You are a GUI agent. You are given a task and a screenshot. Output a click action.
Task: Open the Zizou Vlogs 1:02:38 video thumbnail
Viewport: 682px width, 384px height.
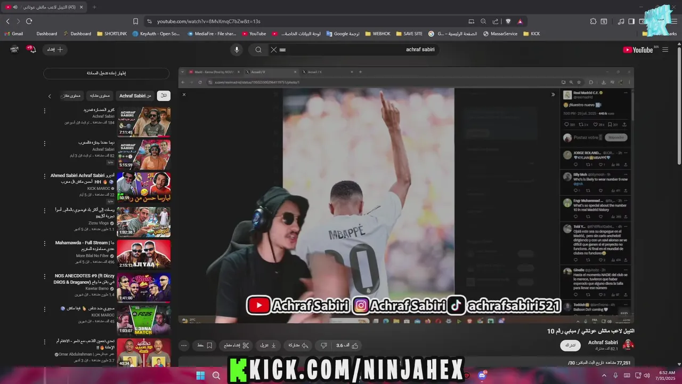(x=144, y=221)
